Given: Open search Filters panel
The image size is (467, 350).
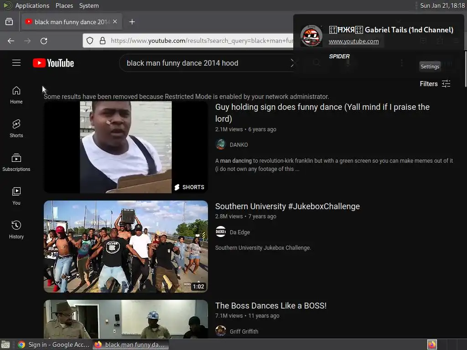Looking at the screenshot, I should (435, 84).
